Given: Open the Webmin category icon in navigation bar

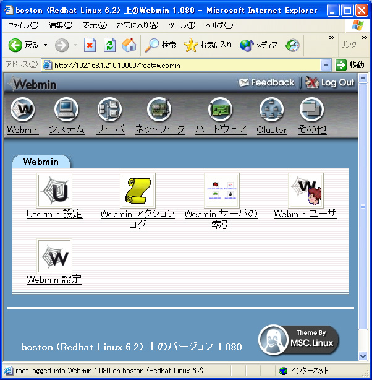Looking at the screenshot, I should click(x=22, y=110).
